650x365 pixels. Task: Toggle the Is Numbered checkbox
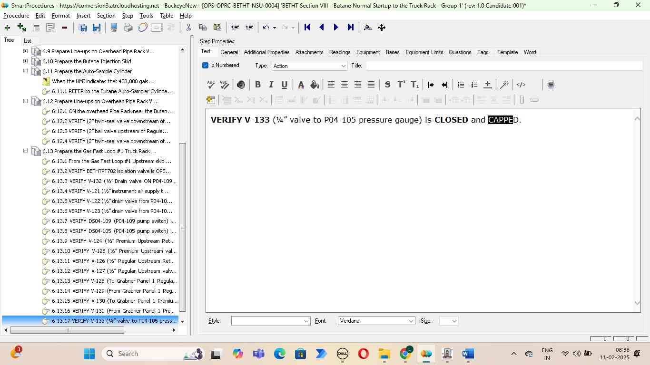pyautogui.click(x=205, y=66)
